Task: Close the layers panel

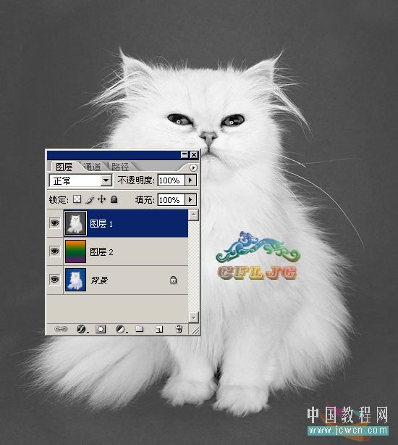Action: click(x=194, y=154)
